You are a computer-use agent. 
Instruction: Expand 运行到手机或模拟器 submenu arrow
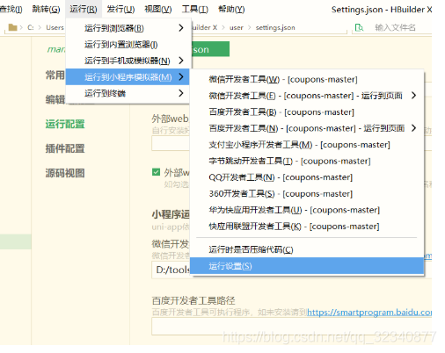pyautogui.click(x=181, y=61)
